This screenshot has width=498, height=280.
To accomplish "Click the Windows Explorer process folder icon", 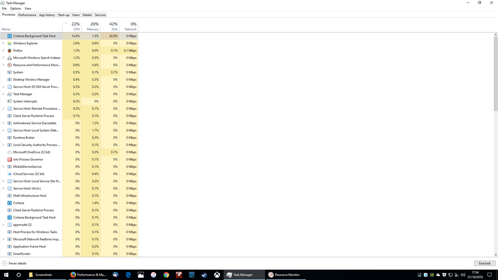I will [x=10, y=43].
